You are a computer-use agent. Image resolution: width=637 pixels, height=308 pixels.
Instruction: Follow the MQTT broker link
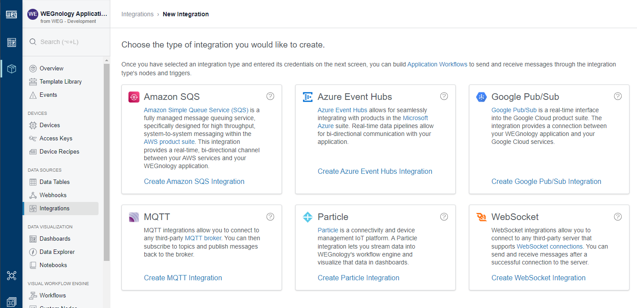(203, 238)
